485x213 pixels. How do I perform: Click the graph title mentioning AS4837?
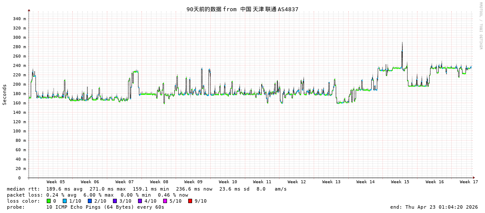[242, 9]
